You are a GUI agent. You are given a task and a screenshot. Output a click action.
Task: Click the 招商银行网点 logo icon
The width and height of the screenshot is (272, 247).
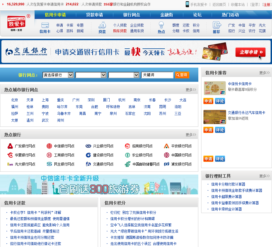(127, 146)
